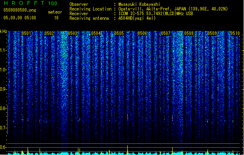Click the 1.1 frequency axis label
Image resolution: width=244 pixels, height=155 pixels.
pos(3,50)
